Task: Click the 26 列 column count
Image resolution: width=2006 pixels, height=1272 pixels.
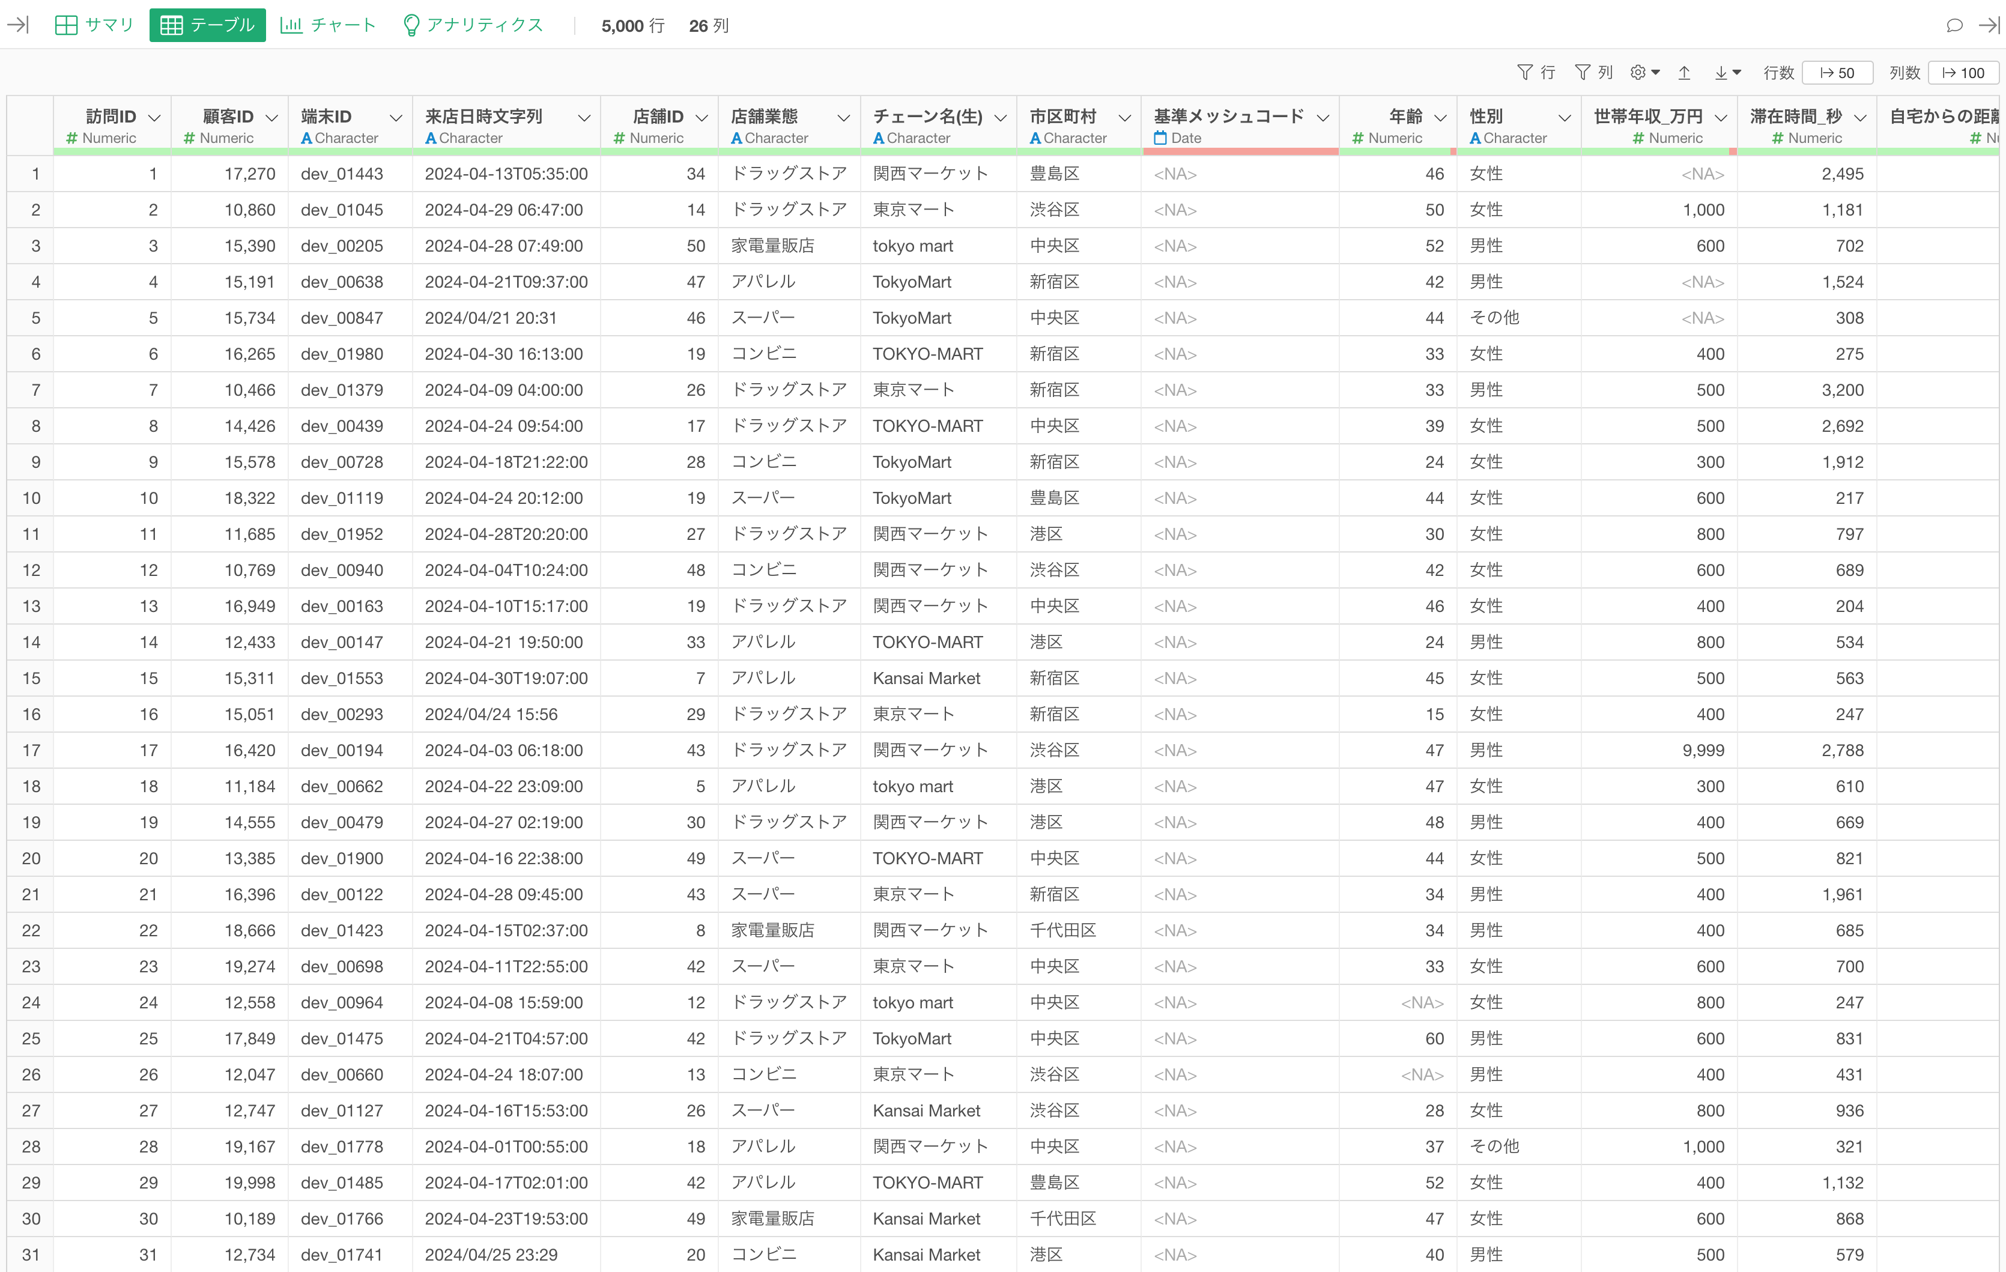Action: click(x=708, y=26)
